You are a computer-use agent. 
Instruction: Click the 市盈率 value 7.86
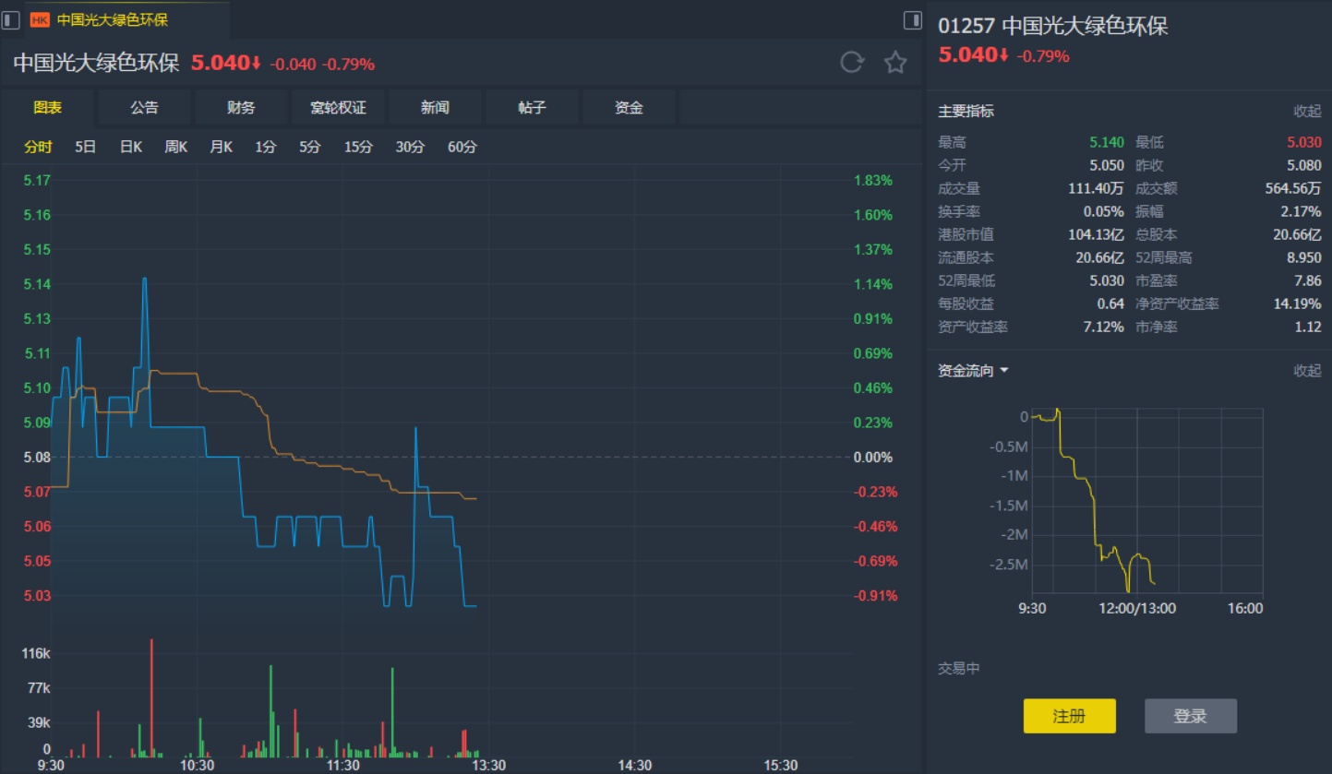pyautogui.click(x=1308, y=281)
